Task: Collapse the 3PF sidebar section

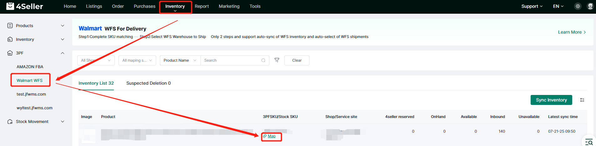Action: [x=63, y=53]
